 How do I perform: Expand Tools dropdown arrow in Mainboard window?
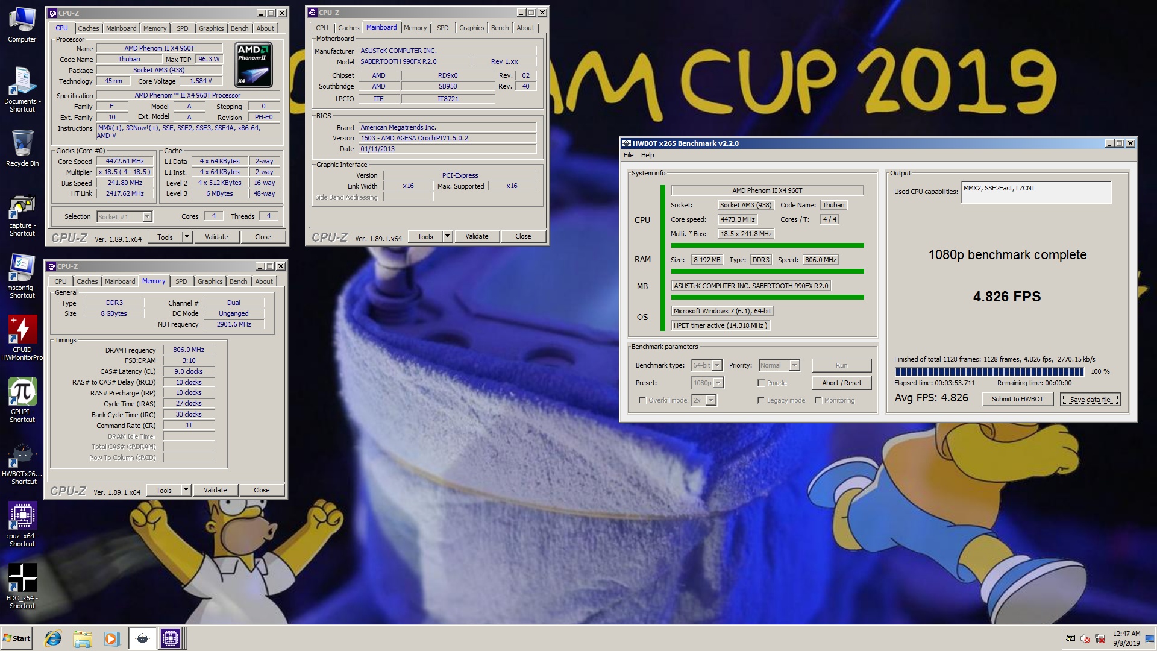click(447, 236)
